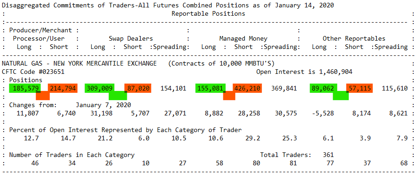The image size is (416, 175).
Task: Select Swap Dealers Short value 87,020
Action: [x=138, y=88]
